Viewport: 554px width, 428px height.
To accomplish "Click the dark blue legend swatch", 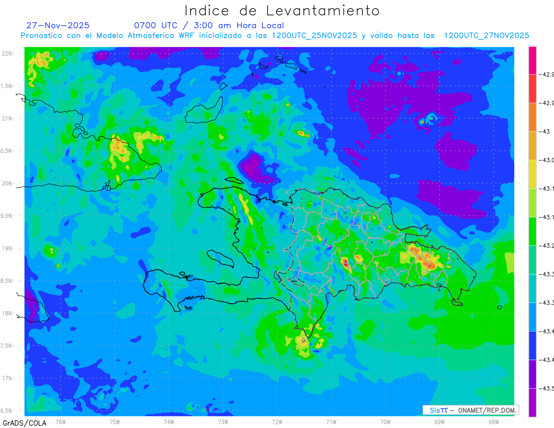I will (x=532, y=345).
